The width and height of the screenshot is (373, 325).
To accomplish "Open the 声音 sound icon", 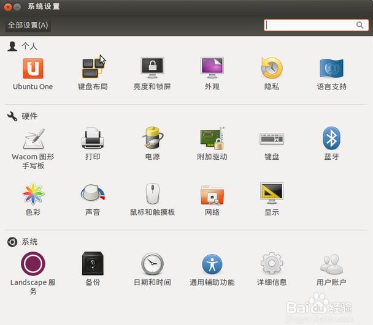I will [x=93, y=193].
